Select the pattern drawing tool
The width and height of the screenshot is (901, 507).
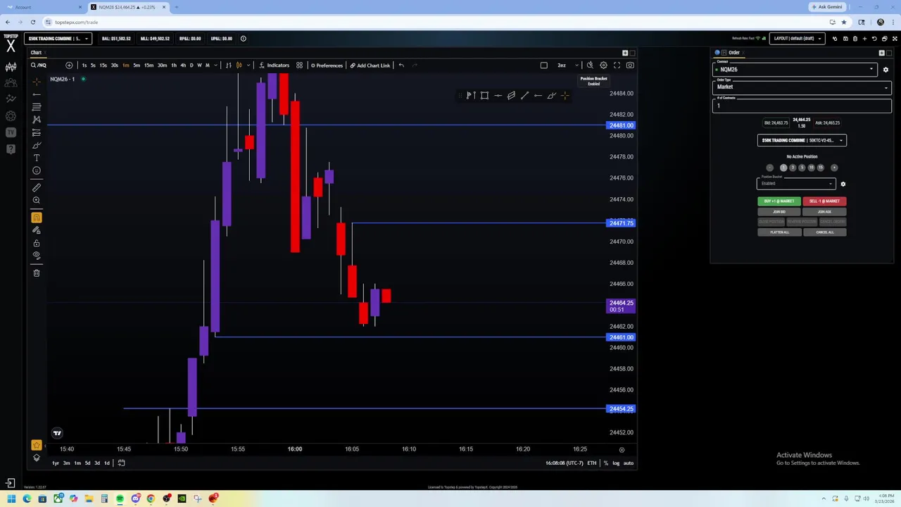click(37, 120)
